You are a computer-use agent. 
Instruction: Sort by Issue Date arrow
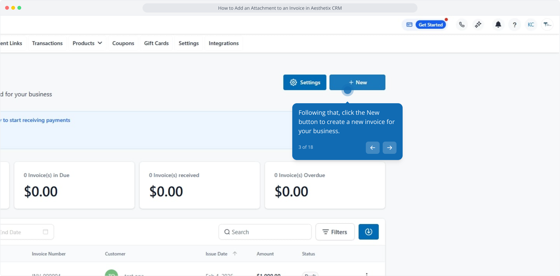[x=235, y=254]
